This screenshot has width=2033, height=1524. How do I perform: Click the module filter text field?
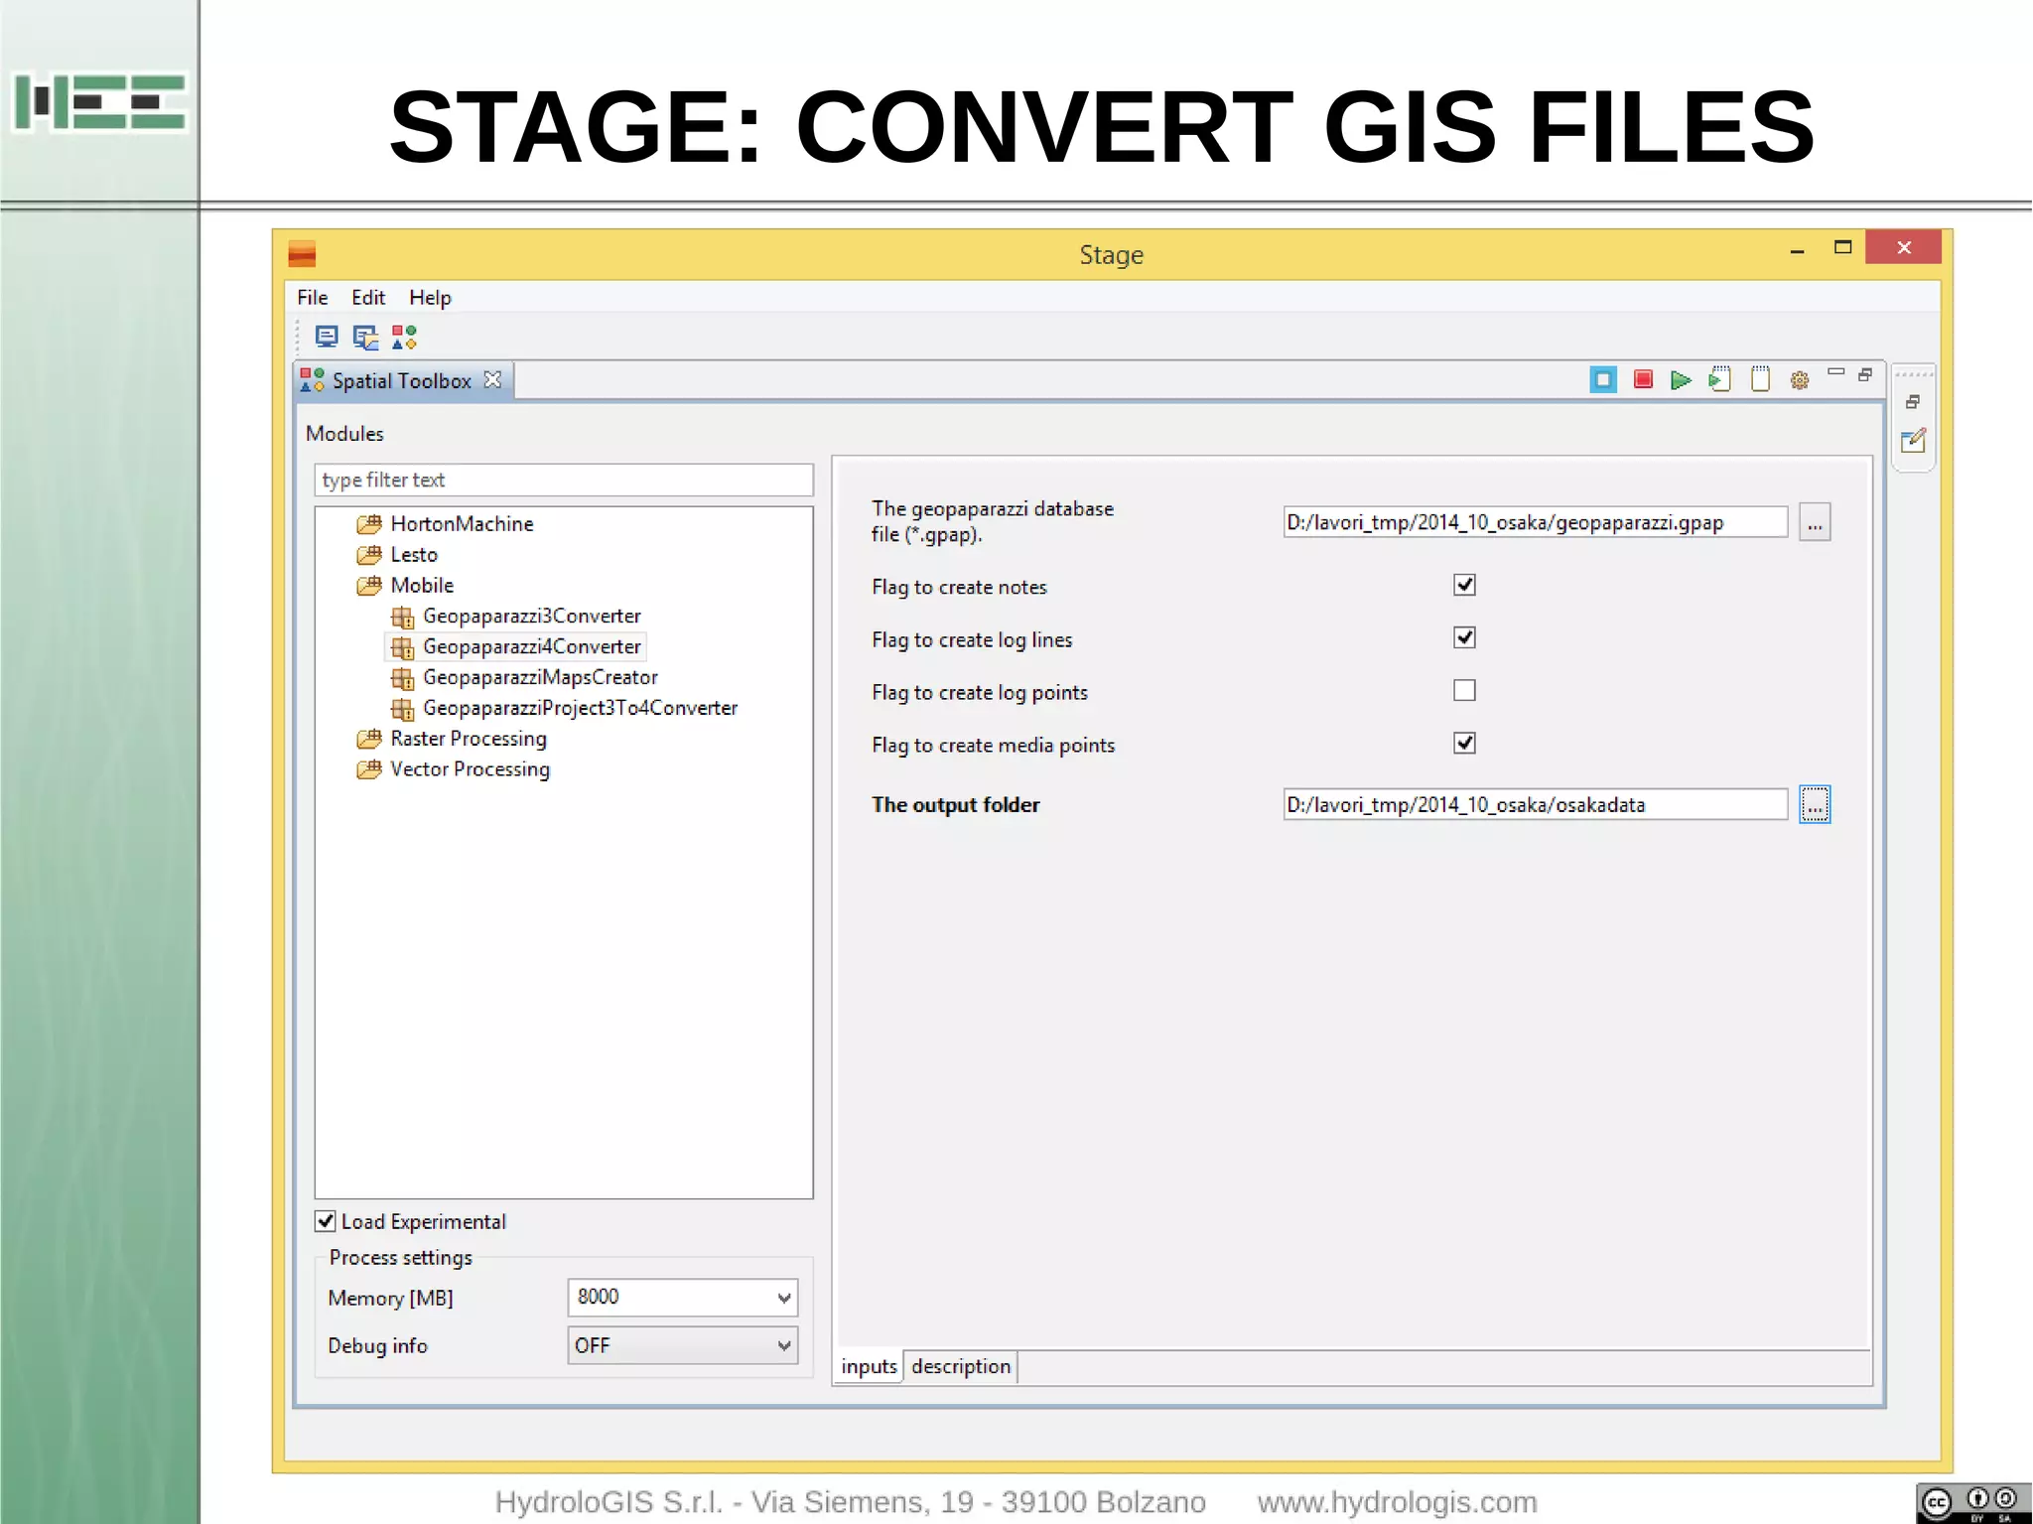point(564,480)
